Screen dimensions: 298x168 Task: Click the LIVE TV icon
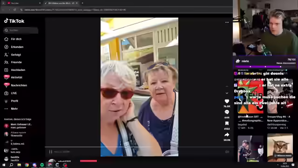6,93
